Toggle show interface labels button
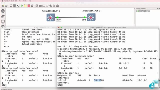160x90 pixels. [x=14, y=6]
